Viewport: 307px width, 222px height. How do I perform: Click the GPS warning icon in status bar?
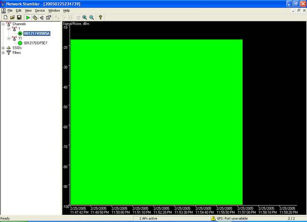click(x=213, y=219)
